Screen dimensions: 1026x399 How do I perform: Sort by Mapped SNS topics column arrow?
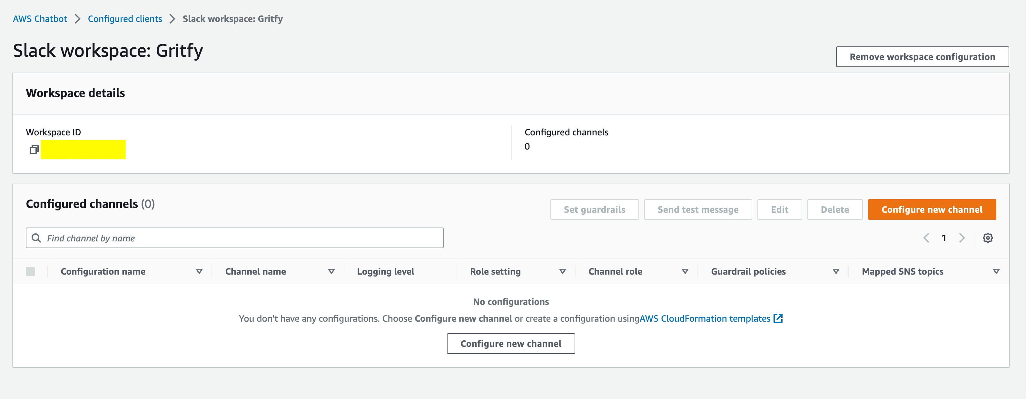click(996, 271)
